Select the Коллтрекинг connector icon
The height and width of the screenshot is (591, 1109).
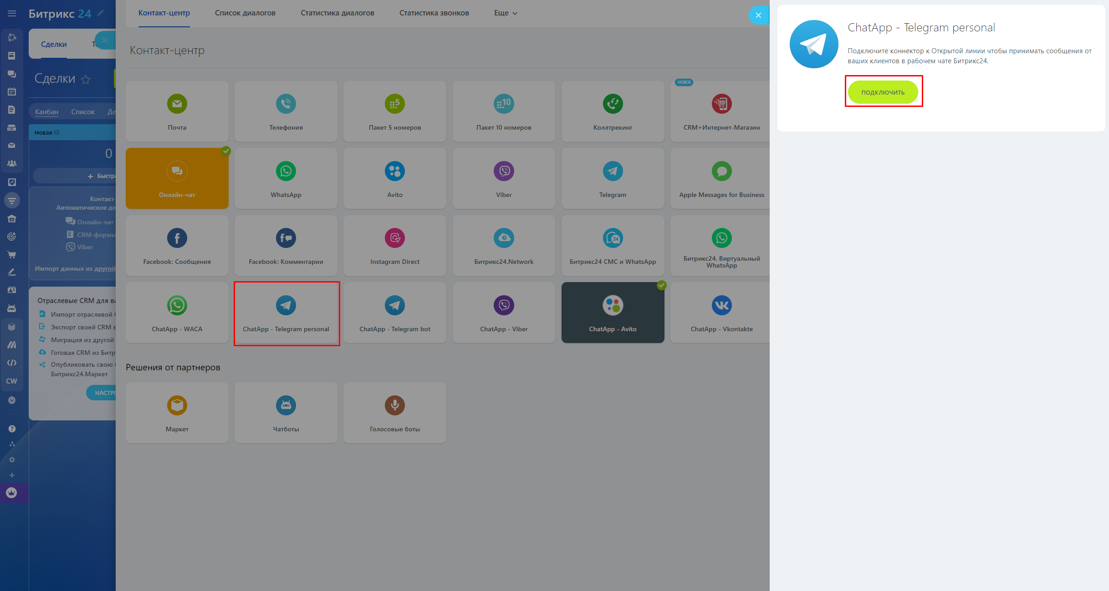pos(613,104)
